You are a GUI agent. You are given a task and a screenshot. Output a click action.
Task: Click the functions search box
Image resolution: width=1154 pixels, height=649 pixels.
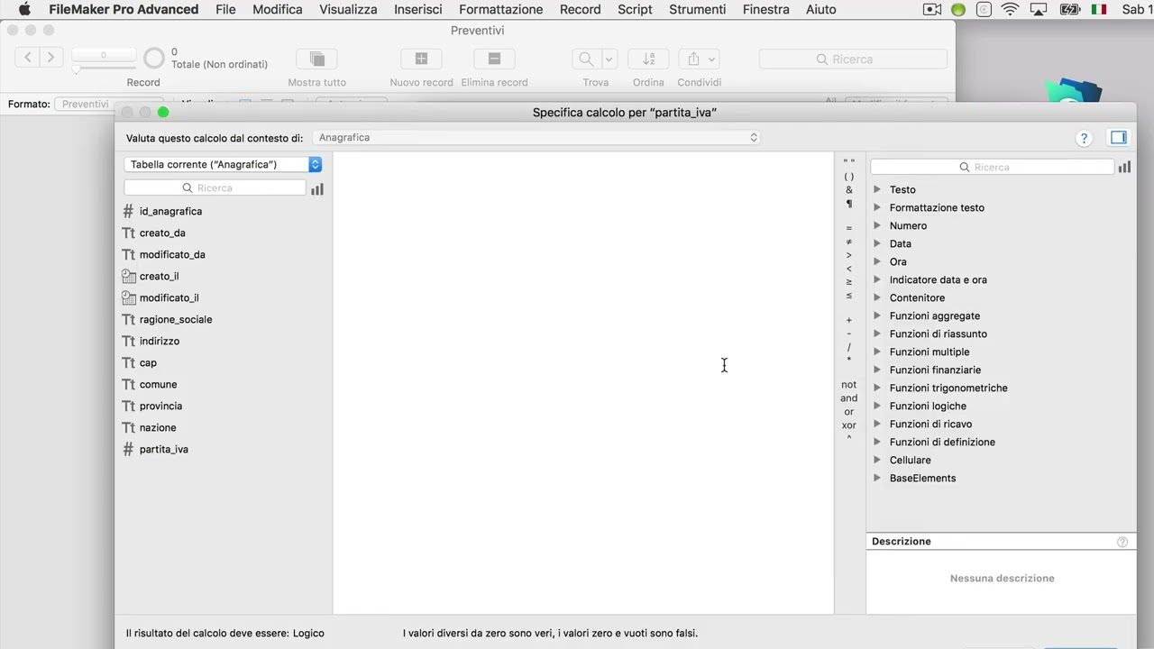pos(992,167)
